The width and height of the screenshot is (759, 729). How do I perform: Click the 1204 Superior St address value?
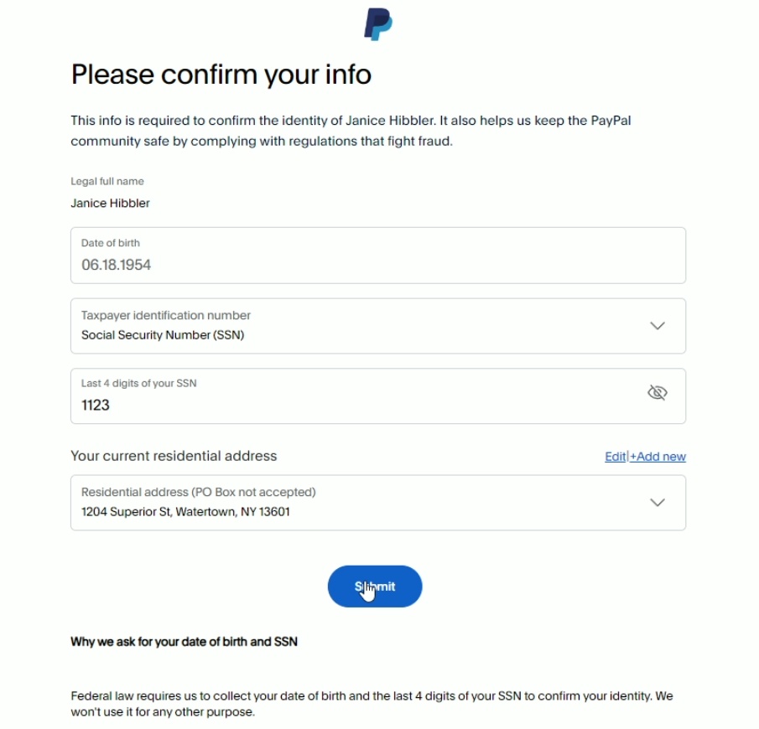[185, 511]
